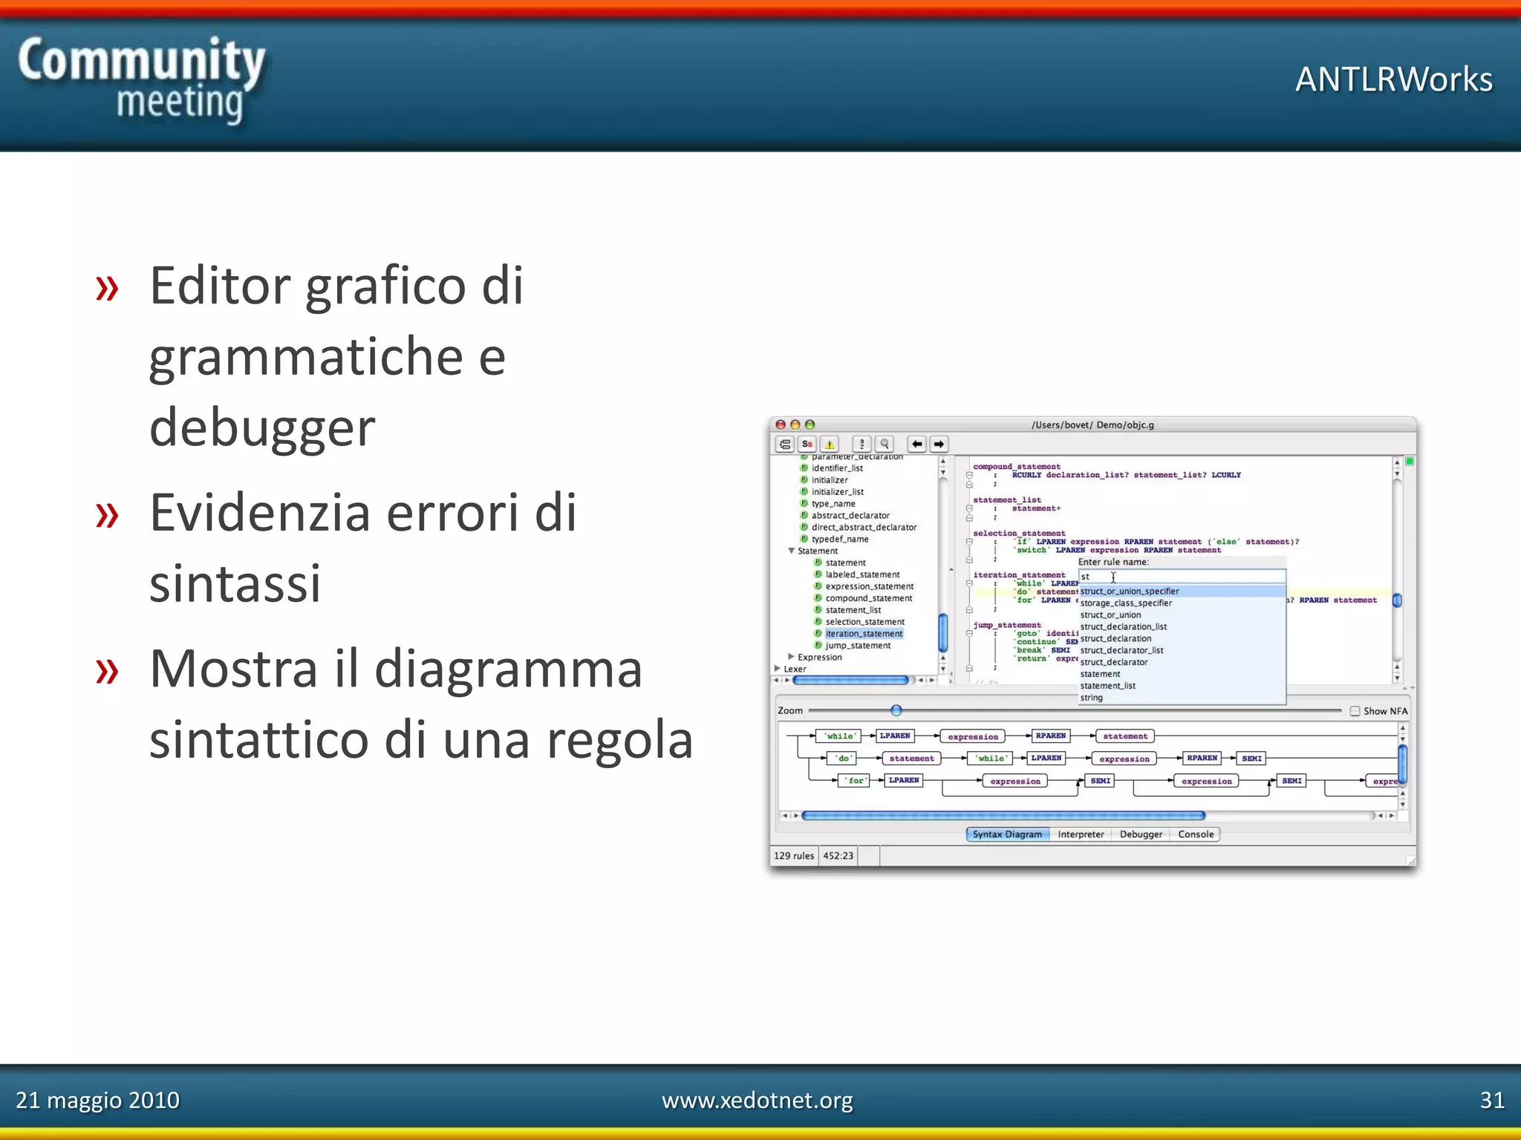Switch to the Interpreter tab
The width and height of the screenshot is (1521, 1140).
coord(1081,834)
